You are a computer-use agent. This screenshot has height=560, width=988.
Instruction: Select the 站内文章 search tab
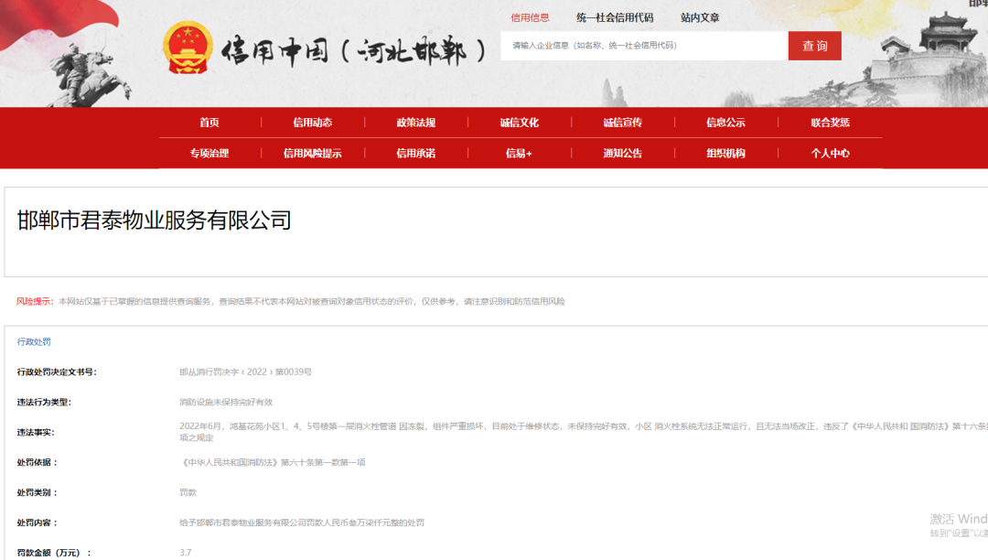click(x=700, y=17)
